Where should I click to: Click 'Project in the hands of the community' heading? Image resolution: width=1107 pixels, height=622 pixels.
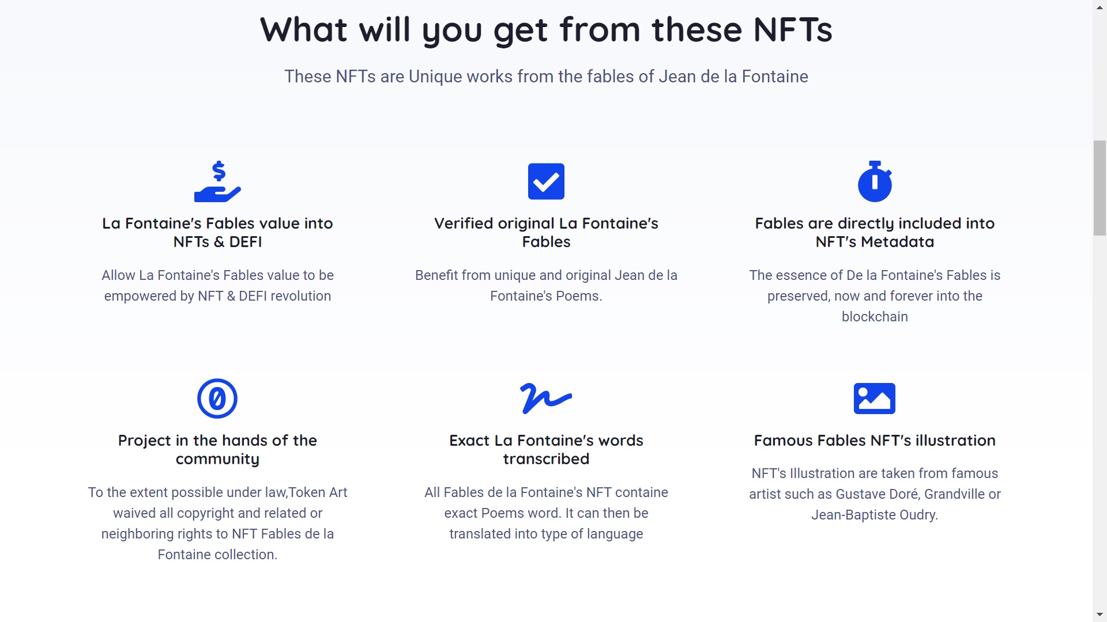217,450
